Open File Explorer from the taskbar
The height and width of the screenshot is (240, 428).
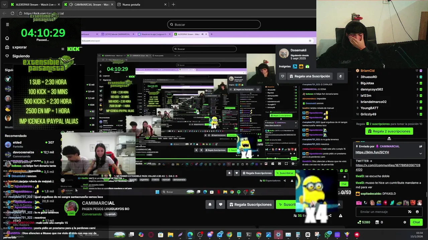tap(171, 235)
